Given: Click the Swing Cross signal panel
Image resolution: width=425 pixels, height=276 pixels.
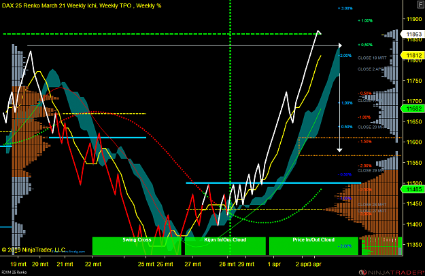Looking at the screenshot, I should [137, 246].
